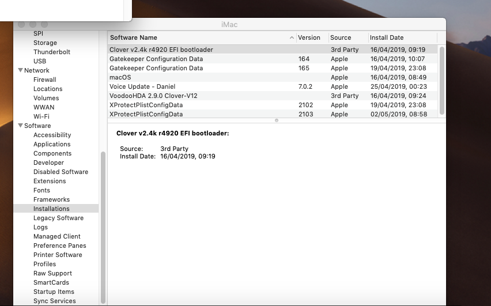Image resolution: width=491 pixels, height=306 pixels.
Task: Click the split pane divider handle
Action: click(x=277, y=120)
